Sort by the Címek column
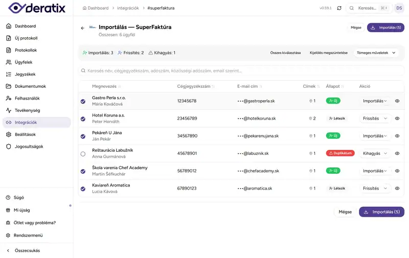This screenshot has width=409, height=258. [311, 86]
